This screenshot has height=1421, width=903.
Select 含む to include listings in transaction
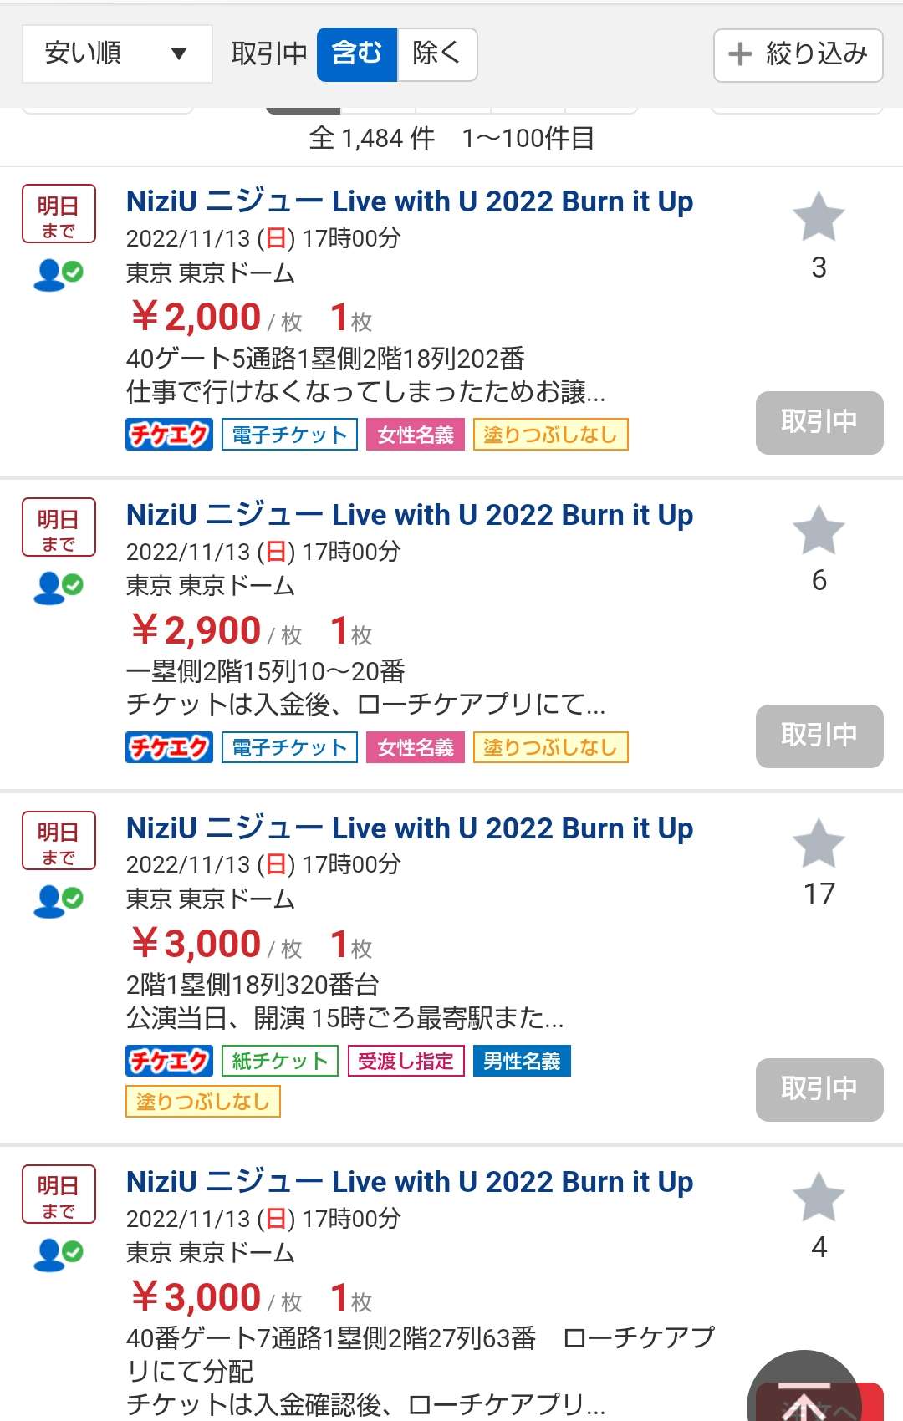(357, 54)
